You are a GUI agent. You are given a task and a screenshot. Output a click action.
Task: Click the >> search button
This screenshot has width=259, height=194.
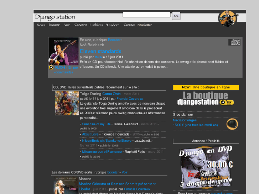click(x=176, y=16)
